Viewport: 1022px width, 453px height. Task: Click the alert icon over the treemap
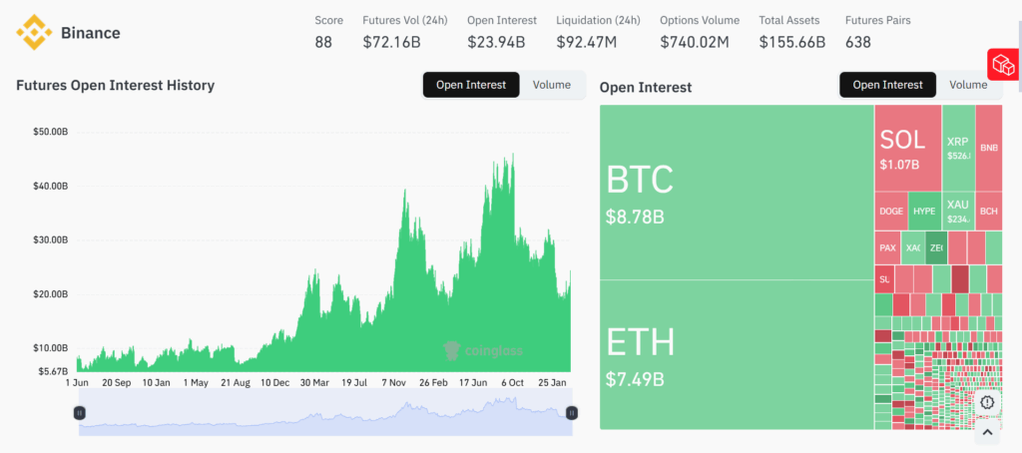(x=987, y=402)
